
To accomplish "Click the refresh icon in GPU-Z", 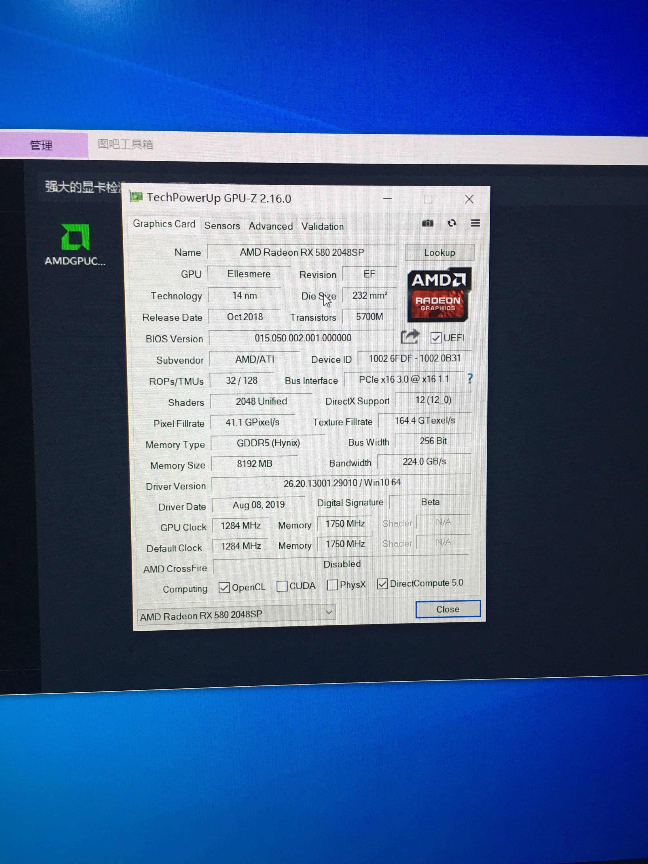I will (x=452, y=223).
